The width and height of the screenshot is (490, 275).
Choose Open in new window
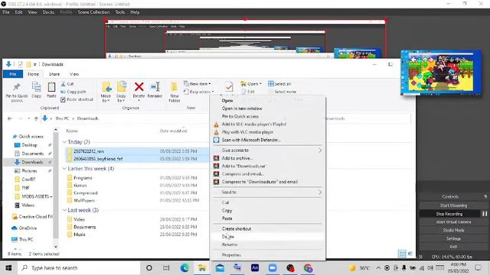242,108
